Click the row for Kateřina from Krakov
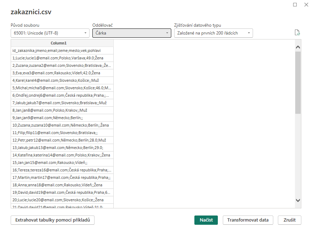The image size is (312, 234). pos(62,155)
